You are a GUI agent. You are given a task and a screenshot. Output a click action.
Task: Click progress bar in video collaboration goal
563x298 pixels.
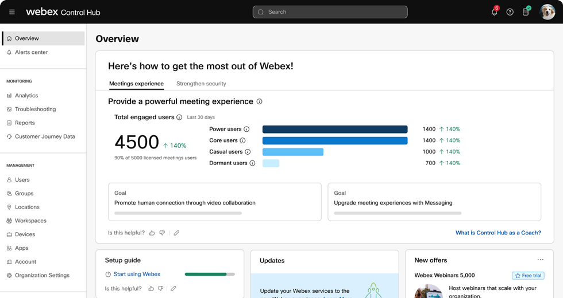pyautogui.click(x=178, y=213)
